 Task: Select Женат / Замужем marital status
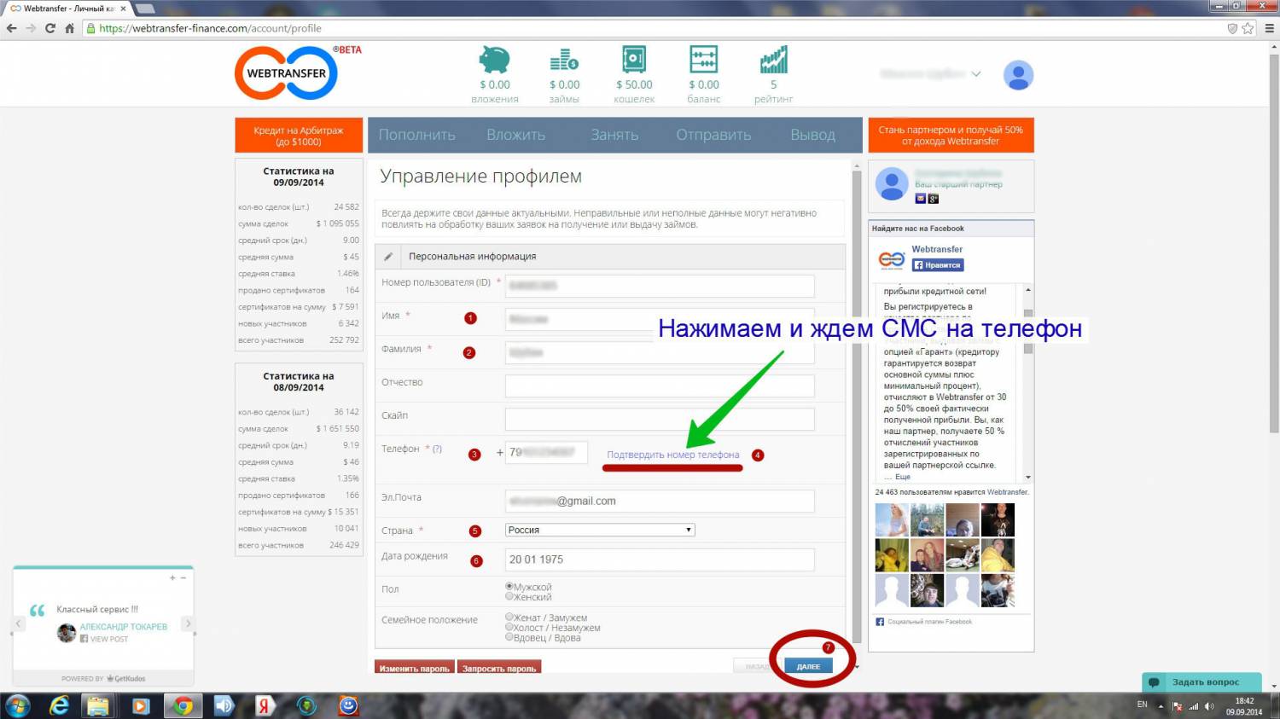point(509,617)
